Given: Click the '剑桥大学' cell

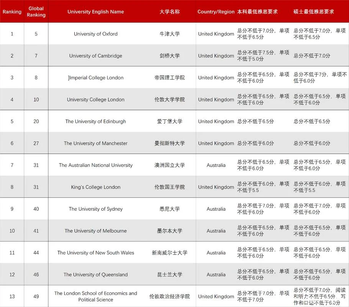Looking at the screenshot, I should pos(170,56).
